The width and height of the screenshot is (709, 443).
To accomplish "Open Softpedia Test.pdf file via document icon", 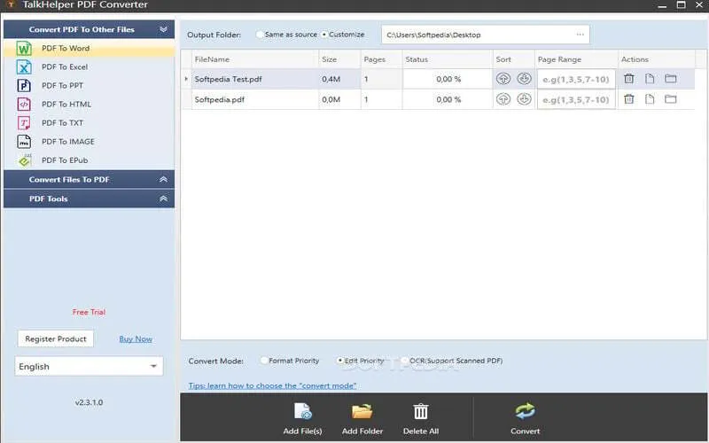I will pyautogui.click(x=650, y=79).
